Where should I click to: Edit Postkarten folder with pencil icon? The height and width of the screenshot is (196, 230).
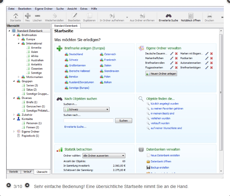coord(207,58)
